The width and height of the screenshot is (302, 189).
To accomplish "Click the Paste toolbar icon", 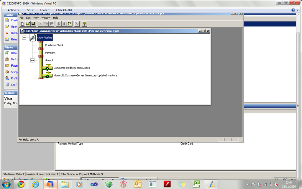I will tap(51, 24).
